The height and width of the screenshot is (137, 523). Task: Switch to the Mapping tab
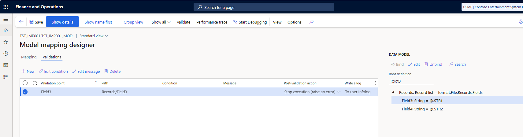tap(29, 57)
